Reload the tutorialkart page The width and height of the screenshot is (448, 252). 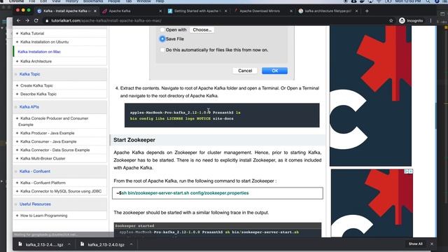[x=36, y=20]
